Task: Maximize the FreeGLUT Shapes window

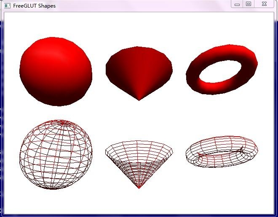Action: point(249,4)
